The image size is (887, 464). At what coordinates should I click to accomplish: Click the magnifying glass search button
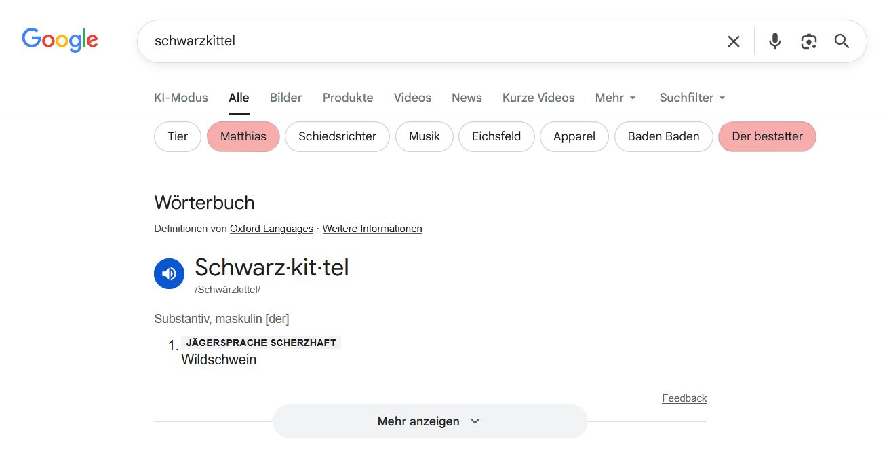point(842,41)
